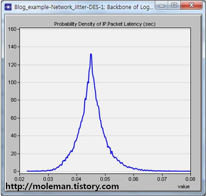Viewport: 206px width, 196px height.
Task: Click the y-axis label 160
Action: coord(12,29)
